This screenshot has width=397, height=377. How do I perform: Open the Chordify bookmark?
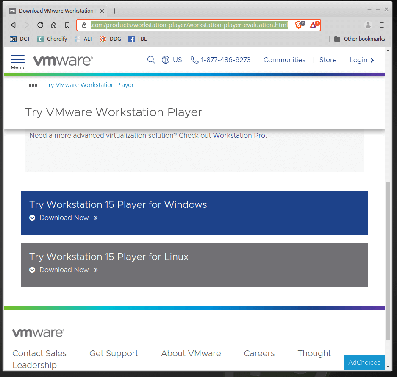53,39
